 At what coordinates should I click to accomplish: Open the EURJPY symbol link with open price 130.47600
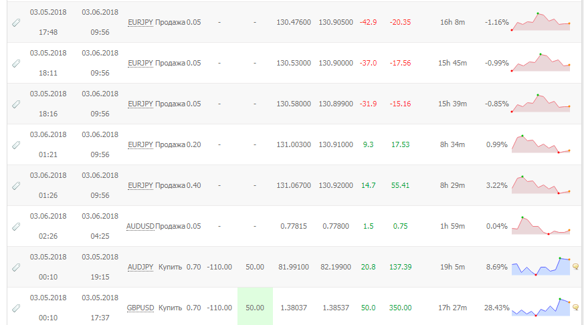coord(140,22)
